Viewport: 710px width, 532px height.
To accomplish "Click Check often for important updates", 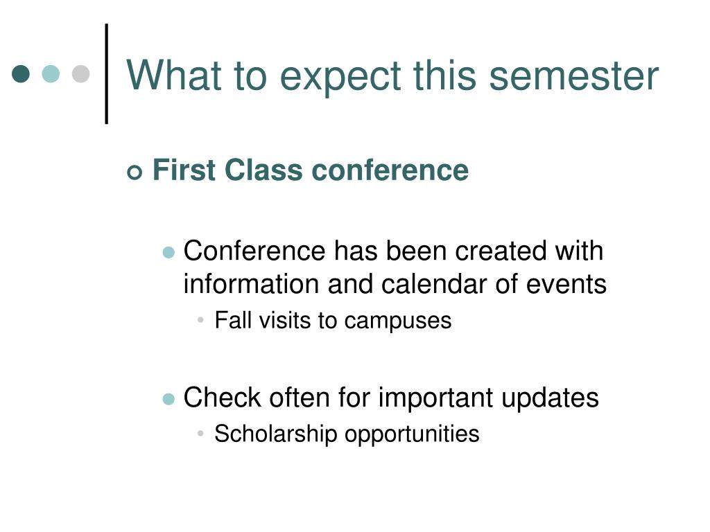I will pyautogui.click(x=391, y=398).
